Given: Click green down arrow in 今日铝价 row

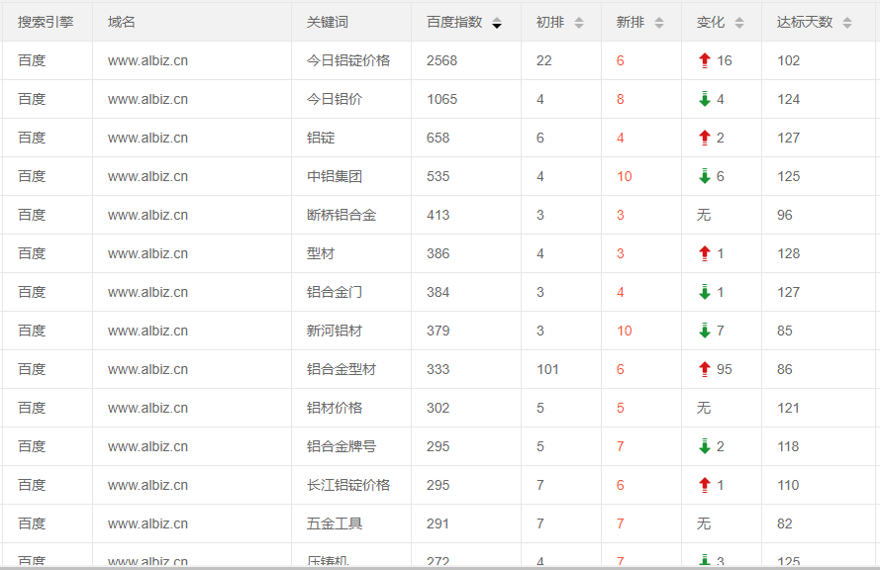Looking at the screenshot, I should tap(705, 99).
